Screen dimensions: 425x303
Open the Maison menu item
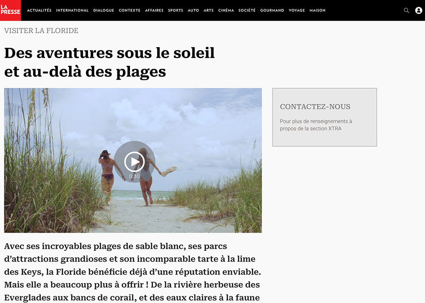[x=317, y=10]
